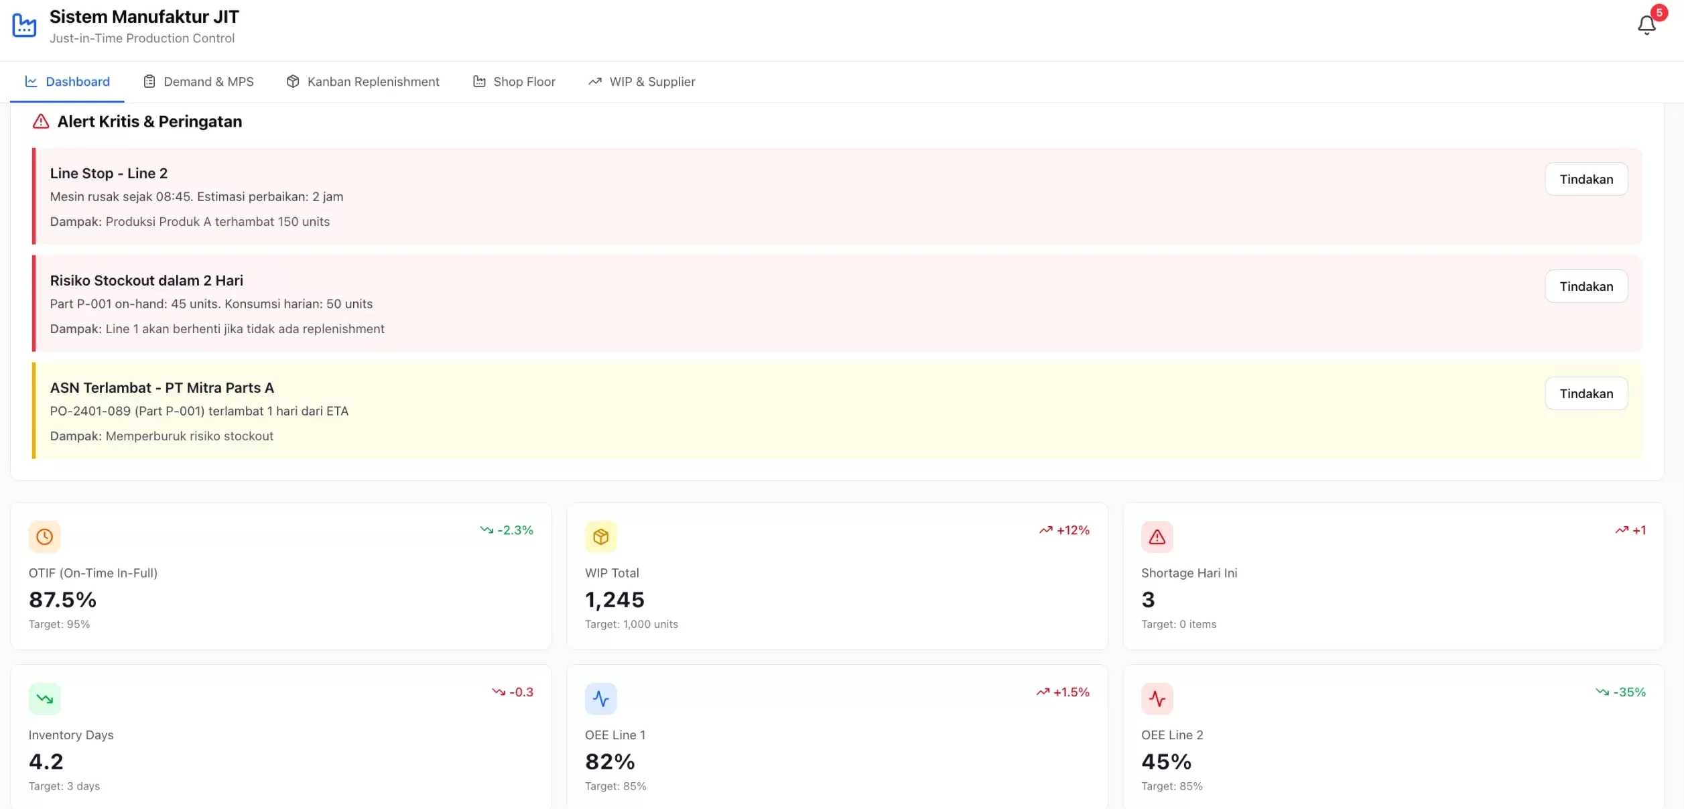The width and height of the screenshot is (1684, 809).
Task: Click the Shortage warning triangle icon
Action: click(x=1157, y=537)
